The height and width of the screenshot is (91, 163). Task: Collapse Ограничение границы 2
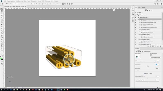click(139, 31)
